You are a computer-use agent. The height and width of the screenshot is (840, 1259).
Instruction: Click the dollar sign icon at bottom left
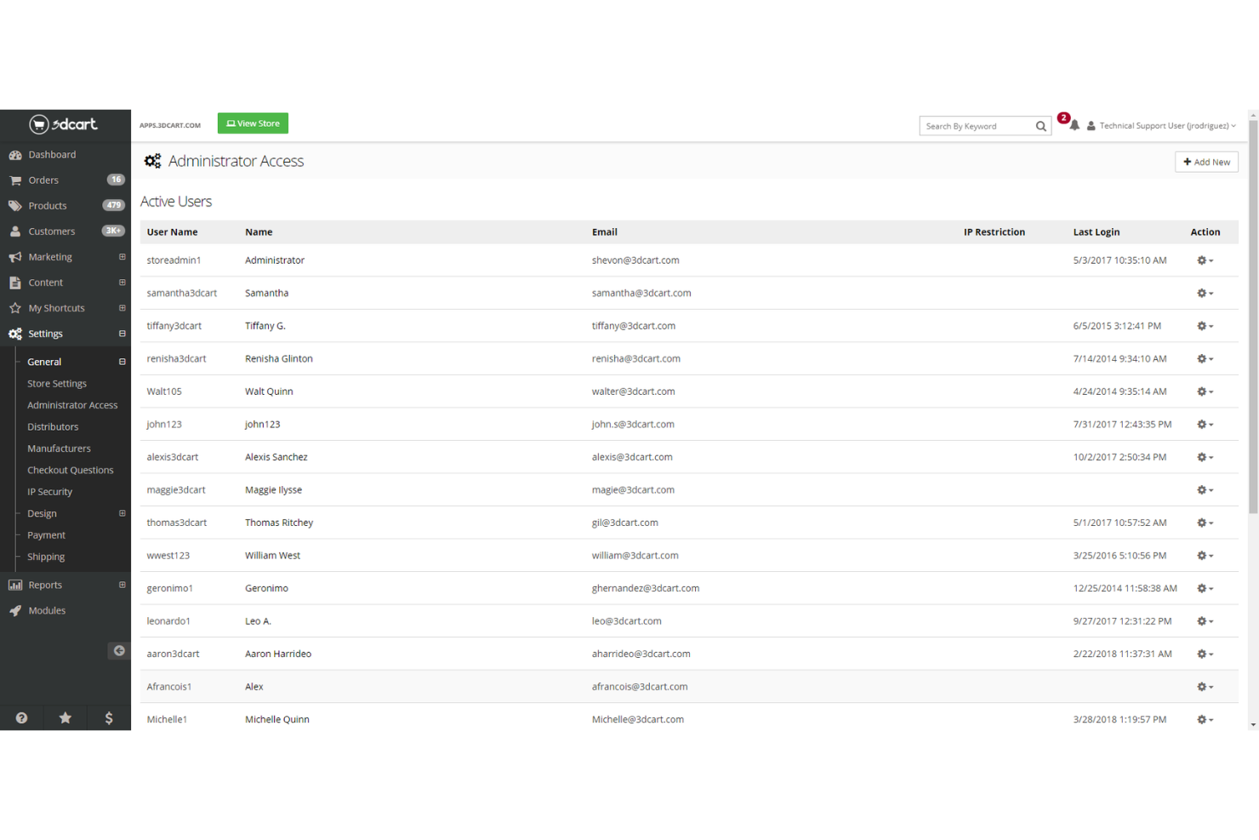109,717
